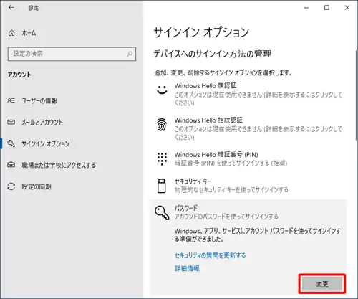This screenshot has width=358, height=299.
Task: Click the サインイン オプション page title
Action: [x=201, y=32]
